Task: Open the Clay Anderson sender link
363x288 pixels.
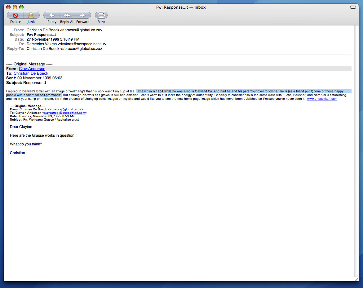Action: (32, 69)
